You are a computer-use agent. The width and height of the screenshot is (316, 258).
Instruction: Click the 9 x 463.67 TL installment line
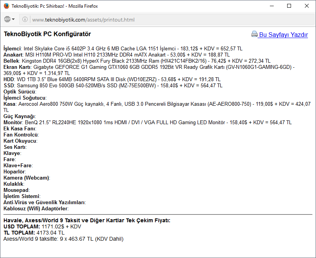63,239
